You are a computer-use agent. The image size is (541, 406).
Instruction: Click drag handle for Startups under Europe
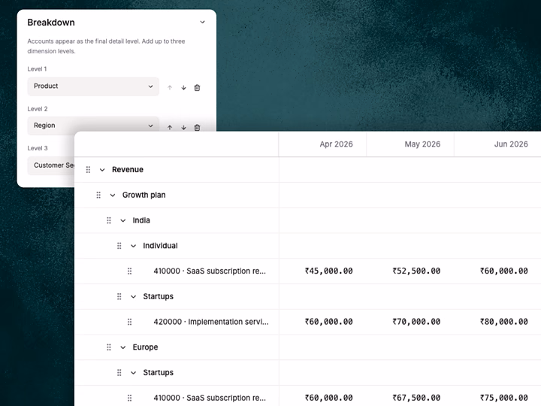click(x=119, y=372)
